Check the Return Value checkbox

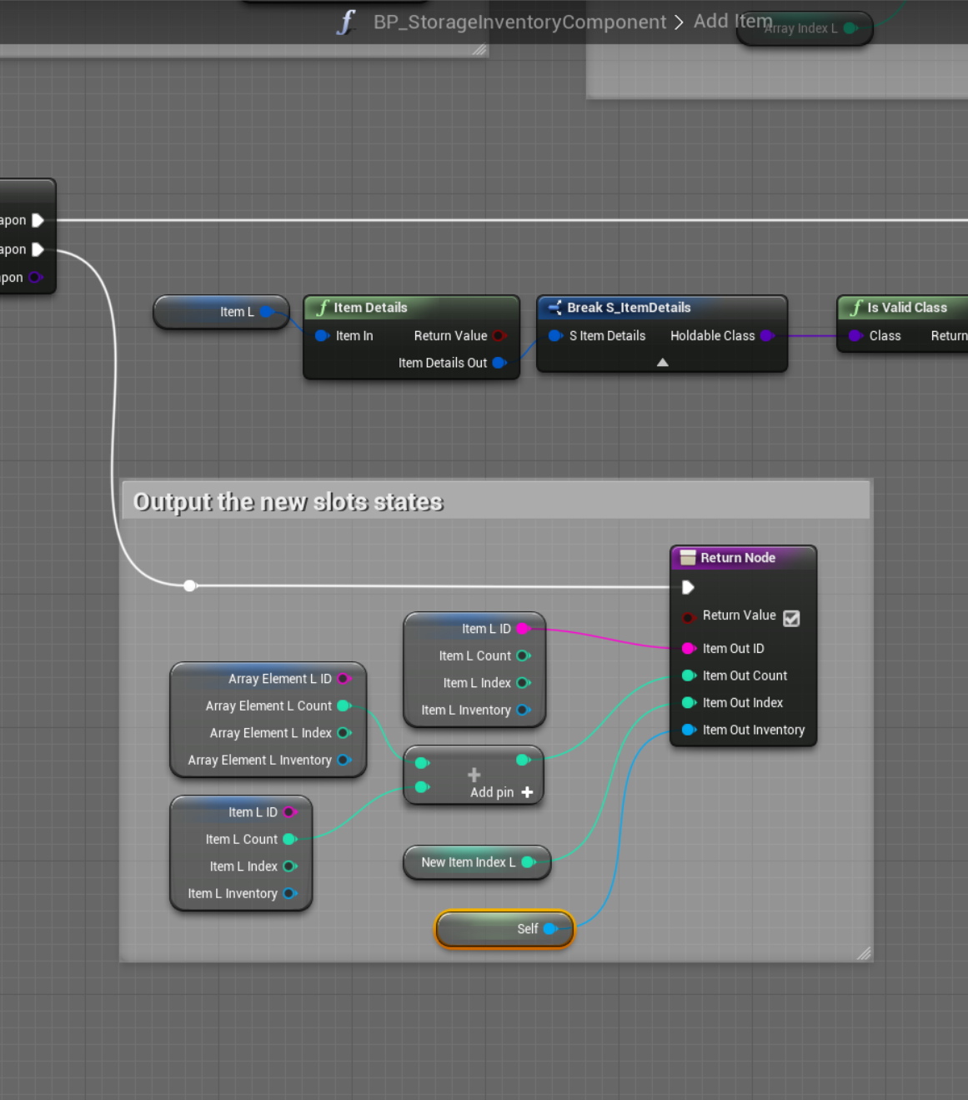(x=791, y=618)
